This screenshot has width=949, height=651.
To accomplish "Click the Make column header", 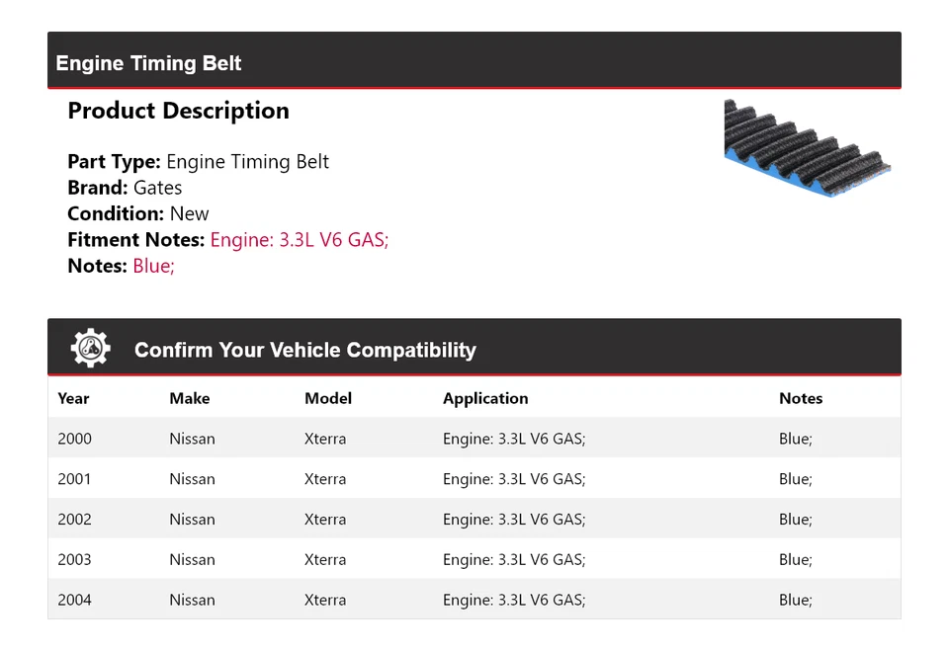I will click(x=189, y=398).
